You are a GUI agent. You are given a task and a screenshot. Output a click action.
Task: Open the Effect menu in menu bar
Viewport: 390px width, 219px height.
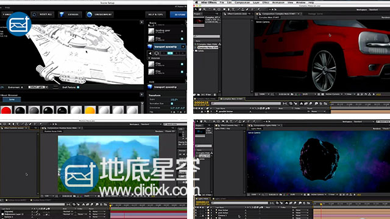(x=266, y=2)
